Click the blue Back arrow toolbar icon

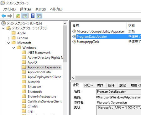coord(3,16)
